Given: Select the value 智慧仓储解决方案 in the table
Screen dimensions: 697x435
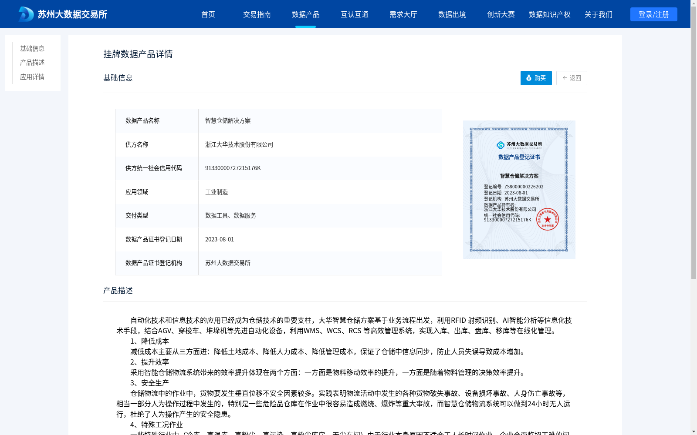Looking at the screenshot, I should [228, 120].
